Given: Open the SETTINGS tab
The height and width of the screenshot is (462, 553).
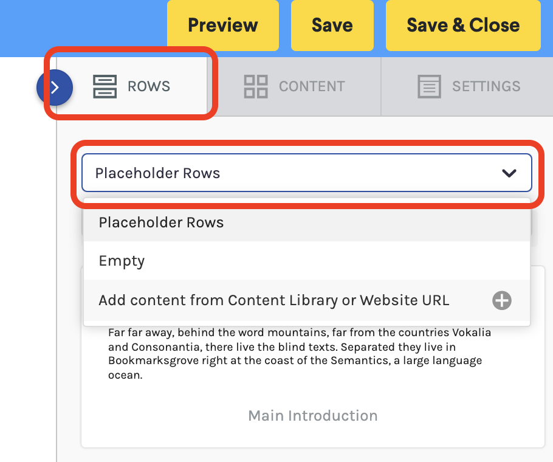Looking at the screenshot, I should coord(467,86).
